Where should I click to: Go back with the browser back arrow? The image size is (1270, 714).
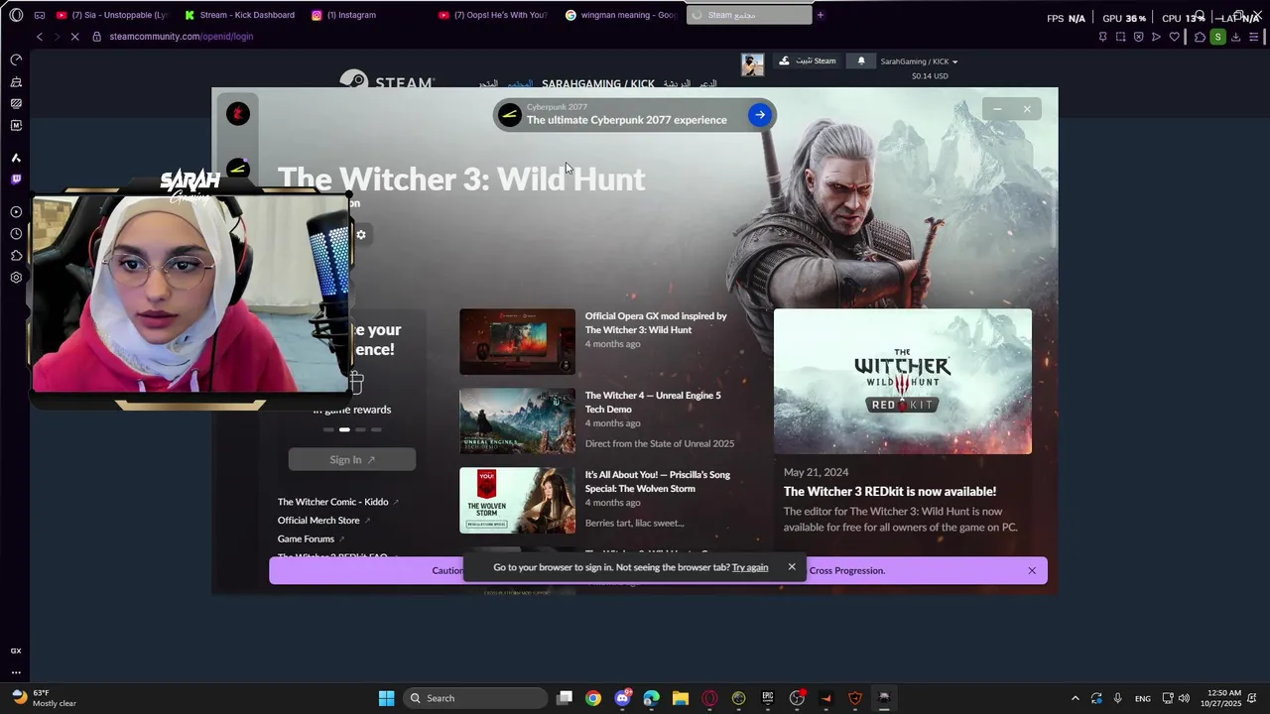pyautogui.click(x=40, y=37)
